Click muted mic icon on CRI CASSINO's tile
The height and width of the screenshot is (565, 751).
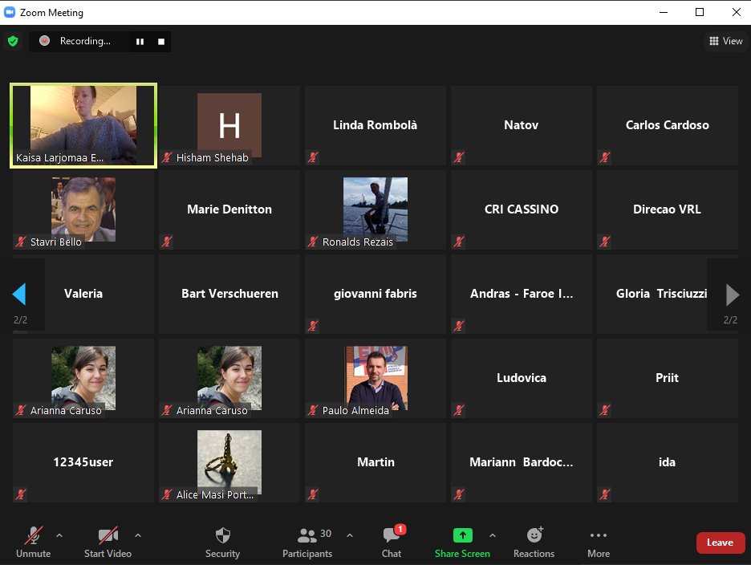pyautogui.click(x=459, y=242)
